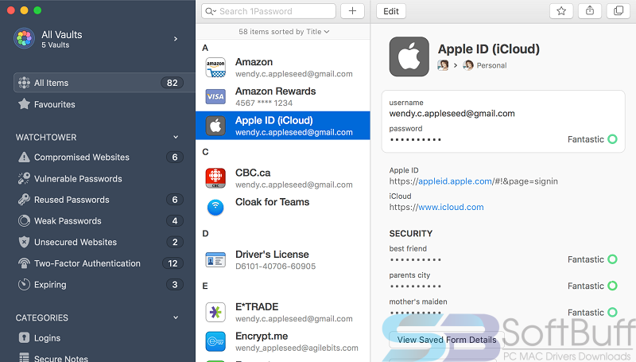Open Weak Passwords circle icon
The width and height of the screenshot is (636, 362).
pos(25,220)
